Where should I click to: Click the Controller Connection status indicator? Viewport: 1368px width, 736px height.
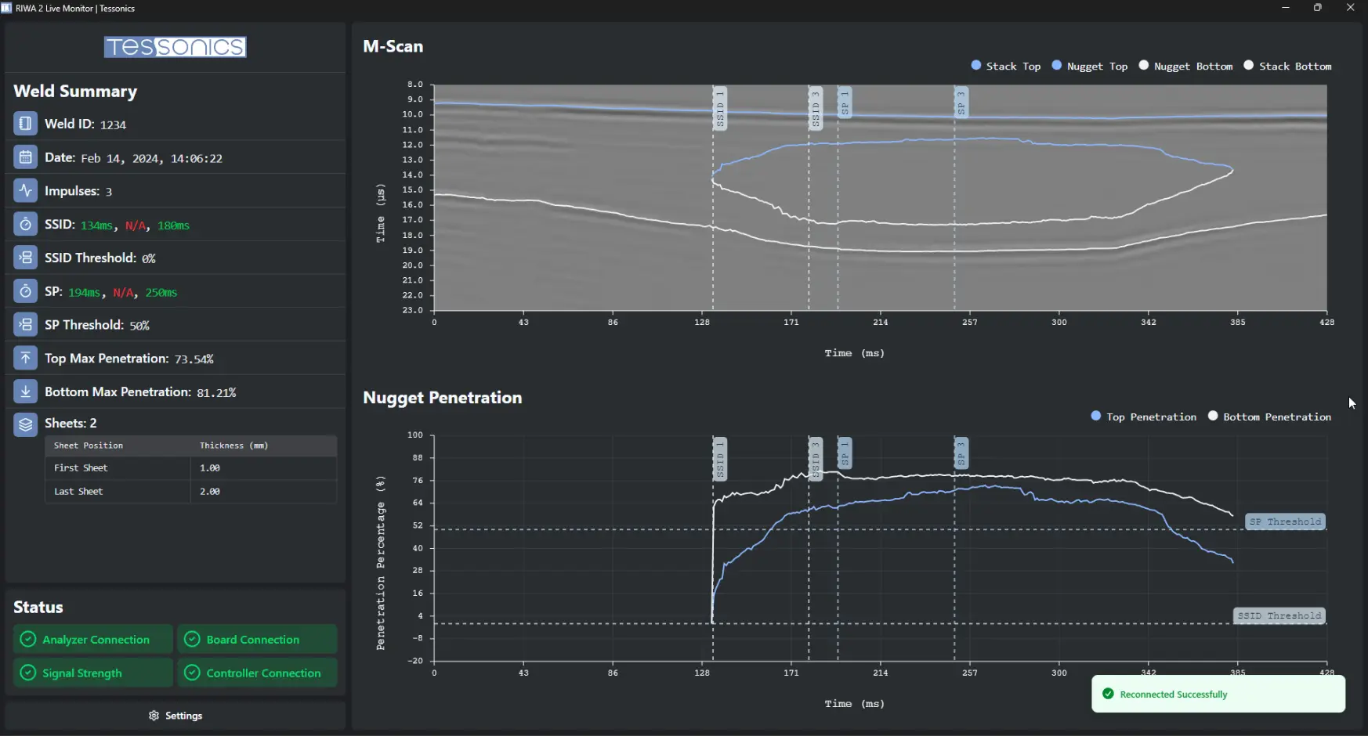258,673
